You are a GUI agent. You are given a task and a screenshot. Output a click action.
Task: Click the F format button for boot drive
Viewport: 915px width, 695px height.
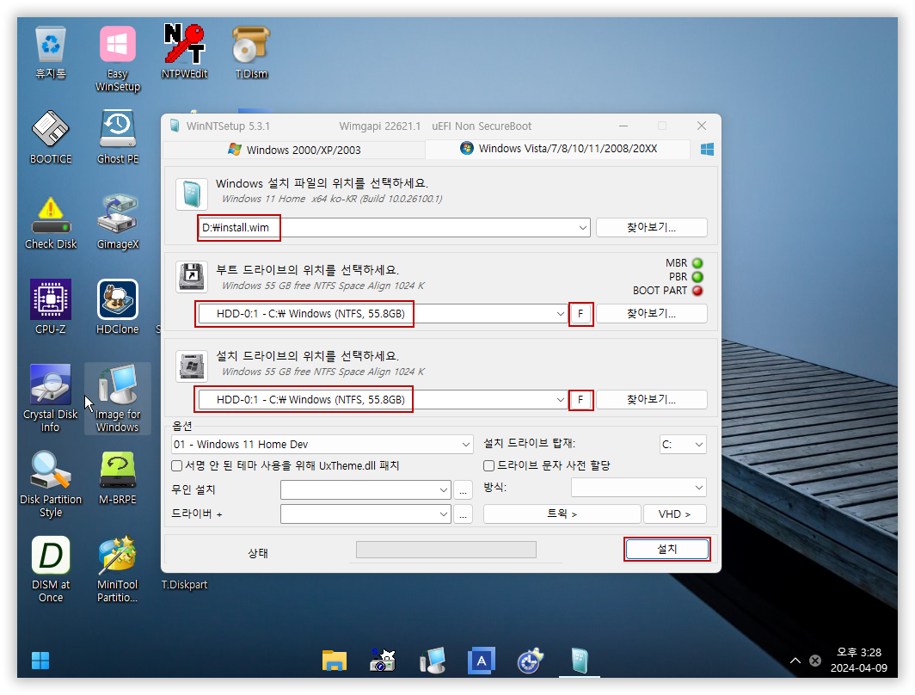[580, 314]
